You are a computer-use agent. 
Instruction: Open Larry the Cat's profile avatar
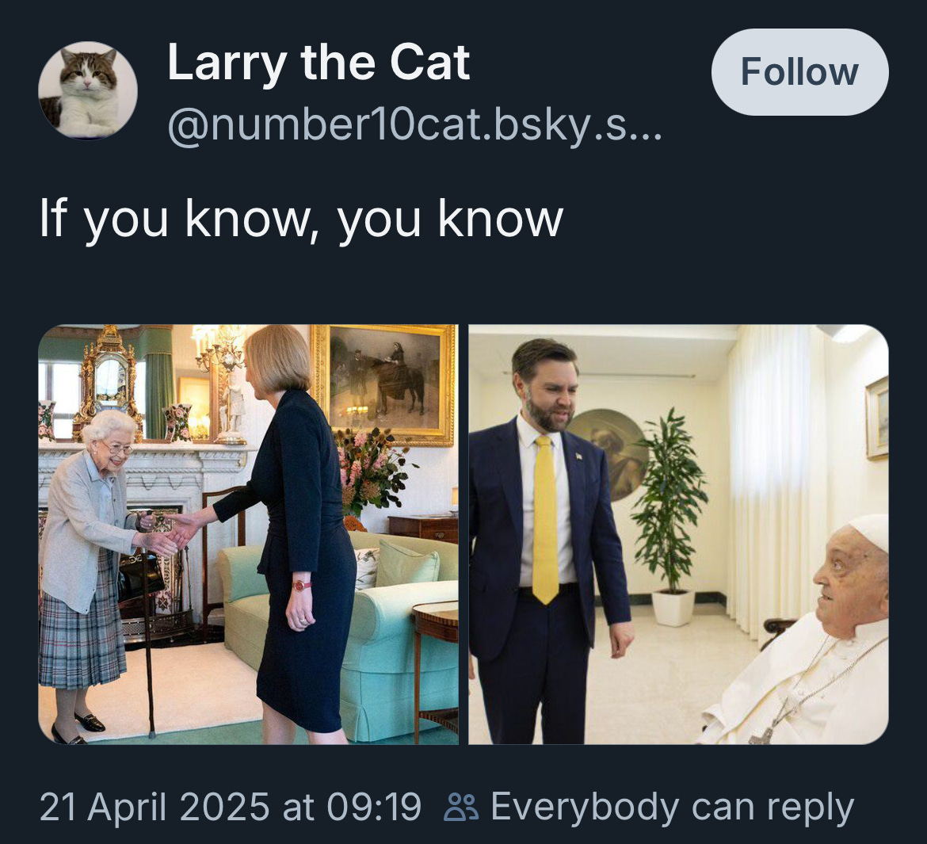point(88,90)
